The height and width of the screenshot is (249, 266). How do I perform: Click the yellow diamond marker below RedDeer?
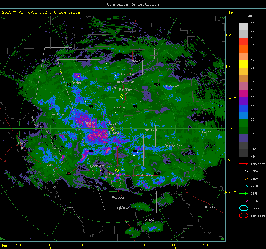coord(122,96)
